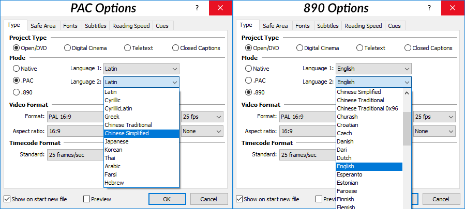Click Cancel in the 890 Options dialog
Screen dimensions: 465x209
tap(441, 199)
